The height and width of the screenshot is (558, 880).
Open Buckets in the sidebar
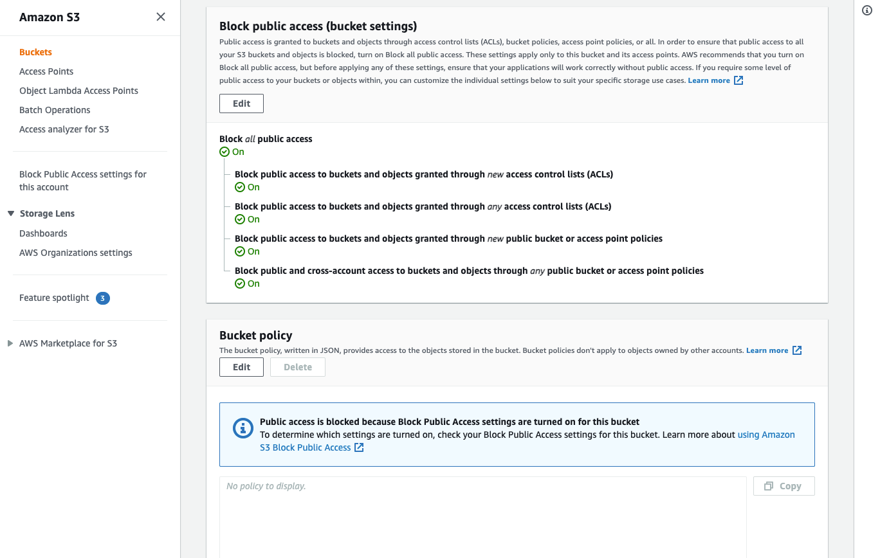[x=35, y=52]
